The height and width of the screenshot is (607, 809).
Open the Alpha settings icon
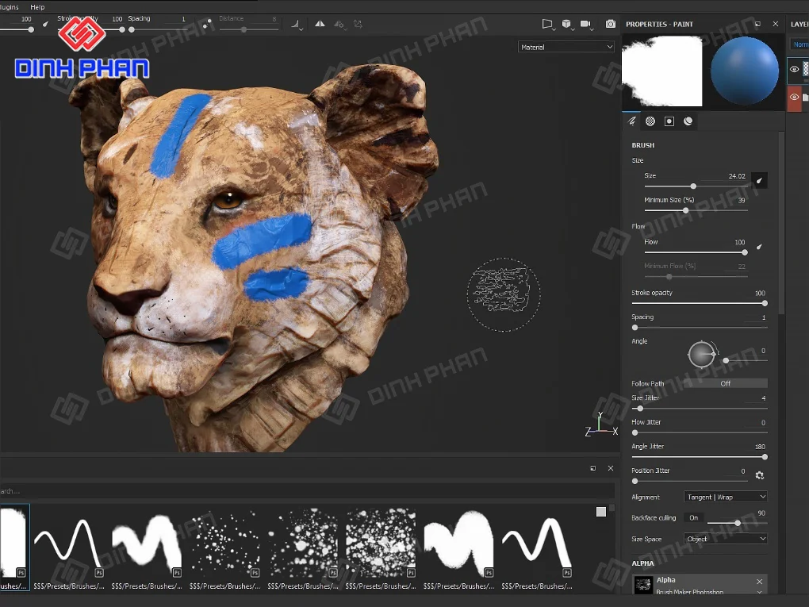pyautogui.click(x=650, y=121)
